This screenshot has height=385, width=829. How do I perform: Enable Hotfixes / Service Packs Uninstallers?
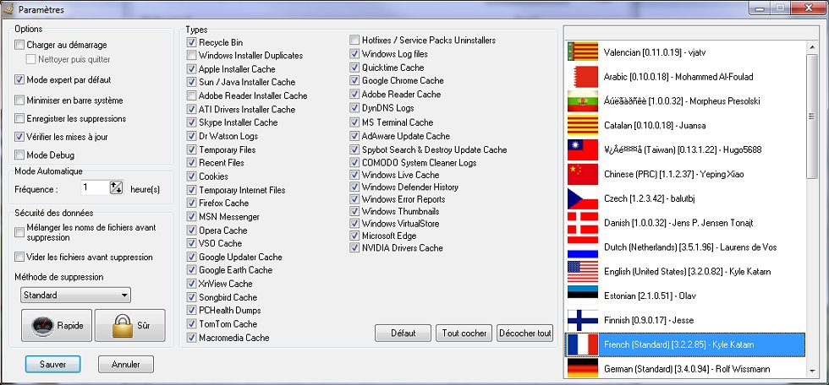pos(354,40)
